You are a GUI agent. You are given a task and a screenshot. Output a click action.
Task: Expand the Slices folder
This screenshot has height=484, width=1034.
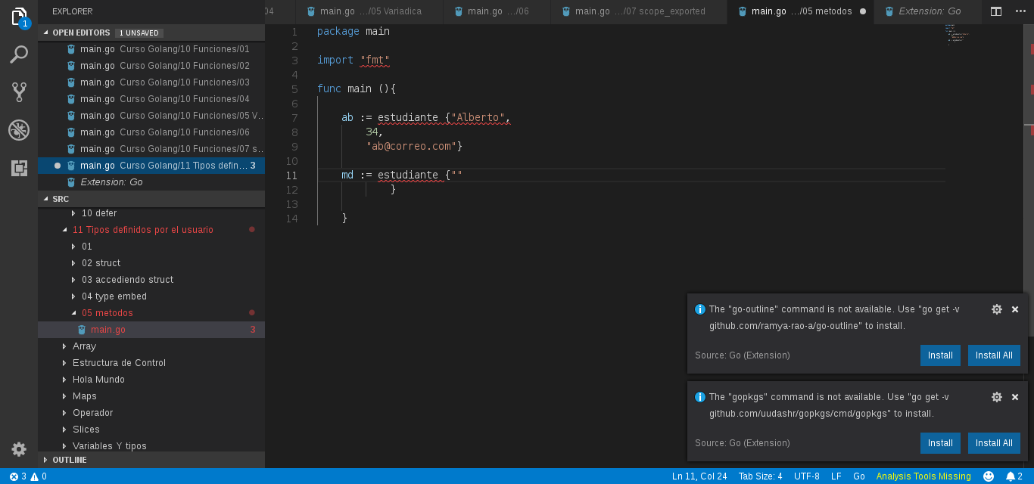(64, 430)
